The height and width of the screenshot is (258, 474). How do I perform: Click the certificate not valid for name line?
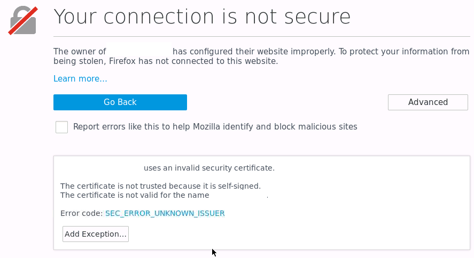tap(139, 195)
